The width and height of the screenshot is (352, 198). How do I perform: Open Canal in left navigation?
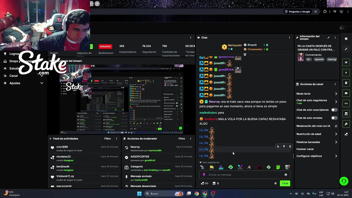click(x=13, y=76)
